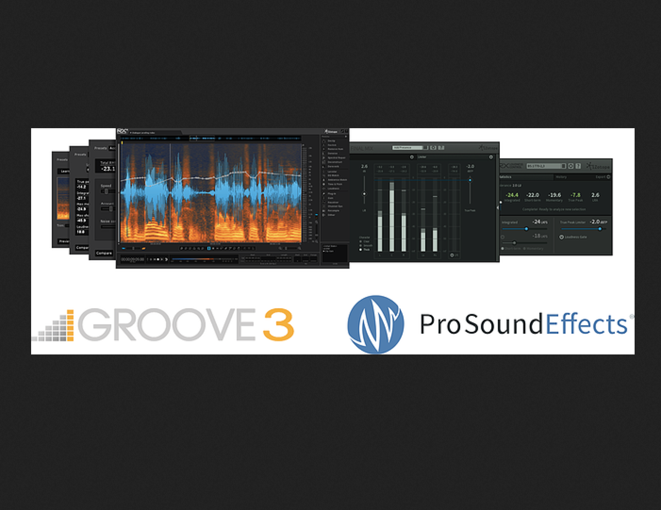Click the RX waveform overview strip
The width and height of the screenshot is (661, 510).
pos(211,139)
